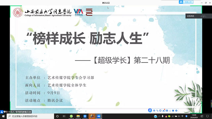Toggle punctuation mode in input method bar
The image size is (212, 119).
(x=157, y=111)
